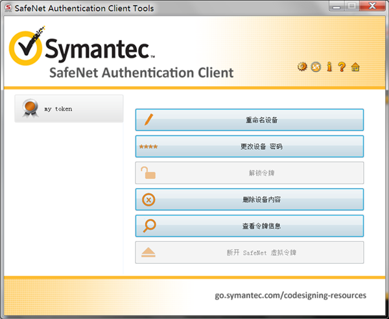
Task: Click the asterisks password icon
Action: [x=148, y=147]
